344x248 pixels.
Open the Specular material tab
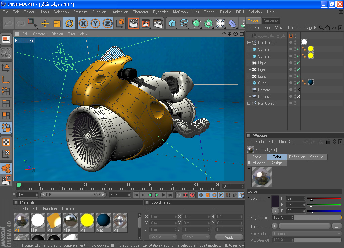pos(317,157)
